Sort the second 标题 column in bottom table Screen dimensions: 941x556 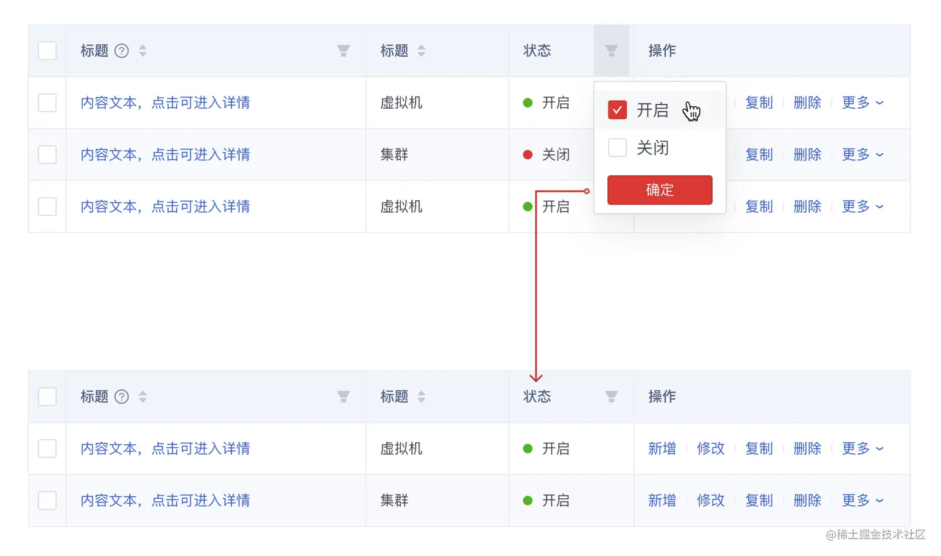(x=421, y=397)
